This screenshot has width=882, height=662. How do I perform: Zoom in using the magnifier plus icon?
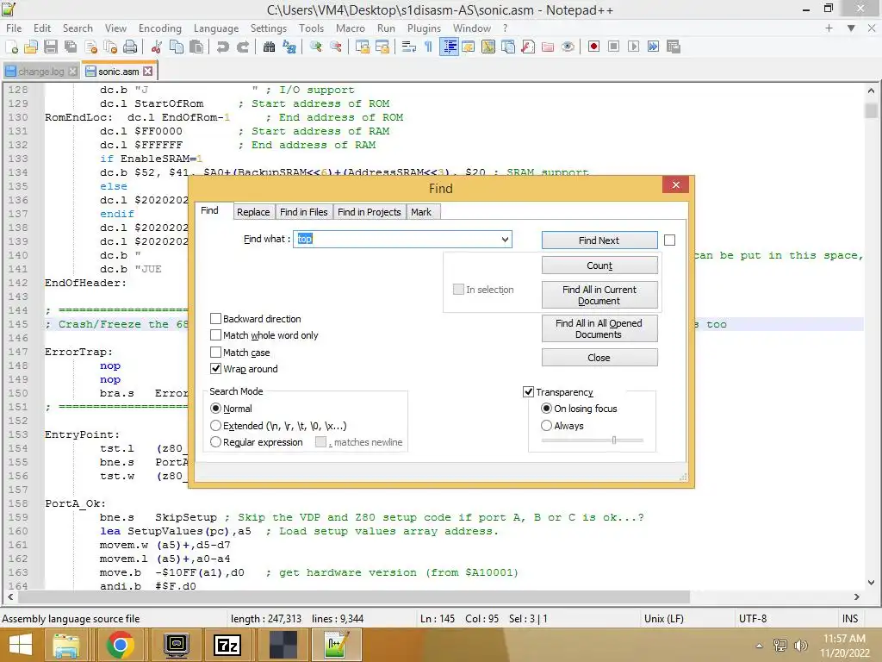[315, 47]
